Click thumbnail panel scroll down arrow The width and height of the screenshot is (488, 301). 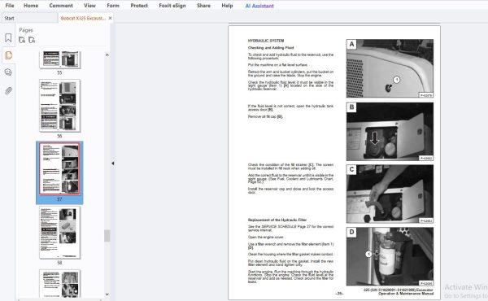tap(107, 294)
